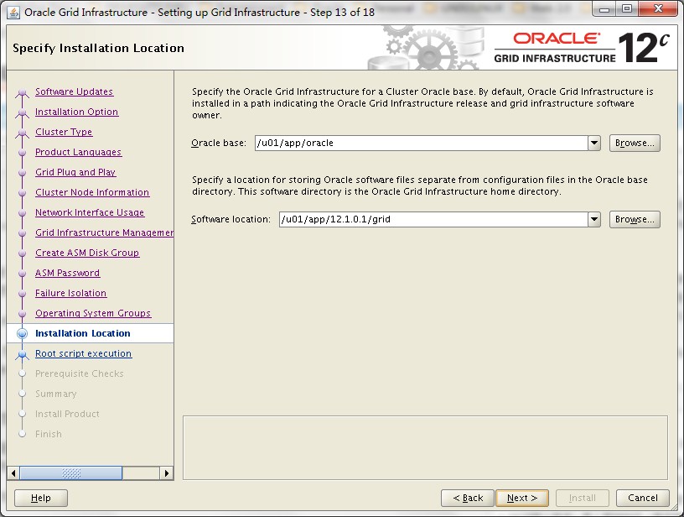Screen dimensions: 684x517
Task: Click the Java icon in title bar
Action: coord(13,13)
